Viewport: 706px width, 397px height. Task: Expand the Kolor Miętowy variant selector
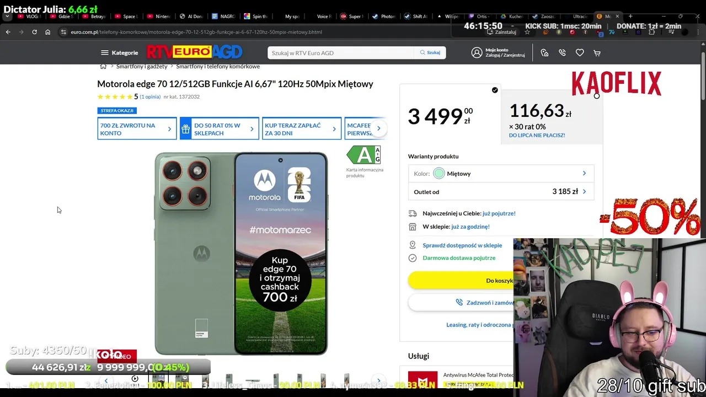click(501, 174)
